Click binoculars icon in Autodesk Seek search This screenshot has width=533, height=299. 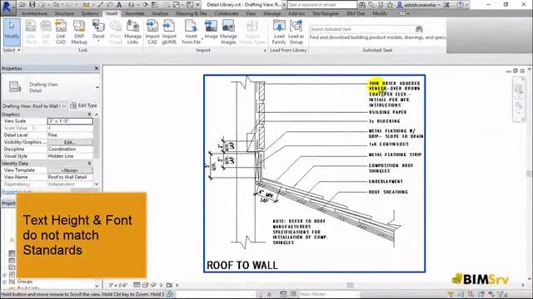[419, 29]
